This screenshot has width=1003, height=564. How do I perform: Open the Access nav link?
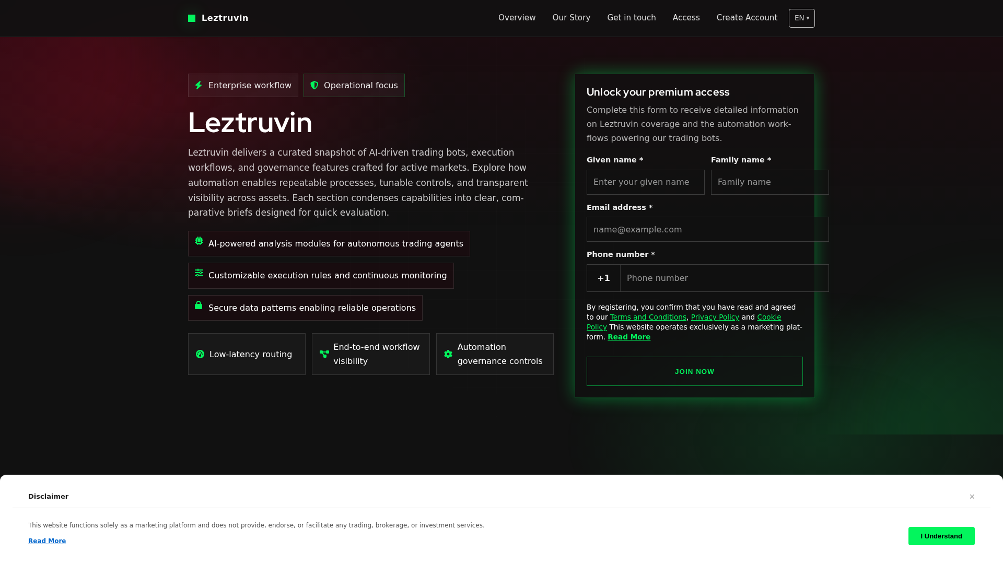(686, 18)
